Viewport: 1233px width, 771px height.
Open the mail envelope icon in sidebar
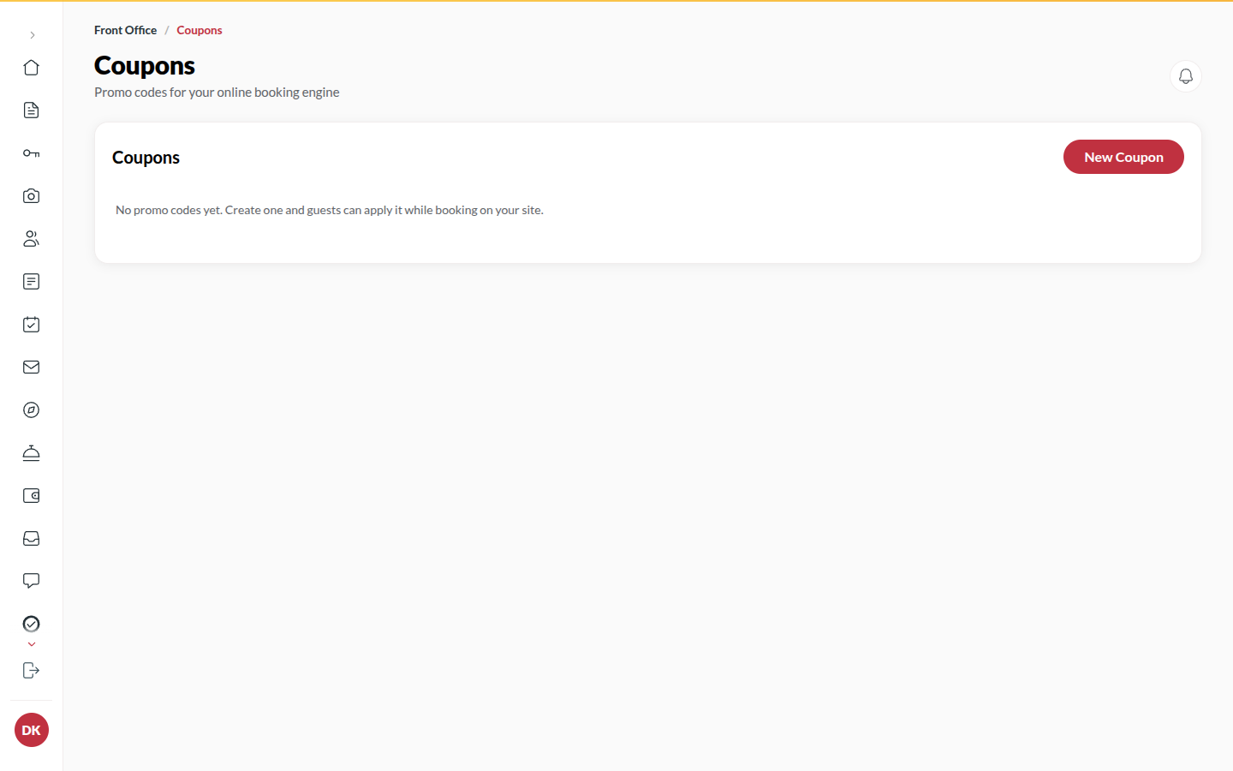(32, 368)
